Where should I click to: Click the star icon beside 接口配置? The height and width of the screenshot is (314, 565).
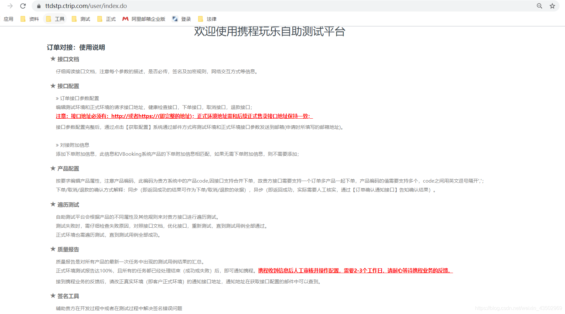click(53, 86)
